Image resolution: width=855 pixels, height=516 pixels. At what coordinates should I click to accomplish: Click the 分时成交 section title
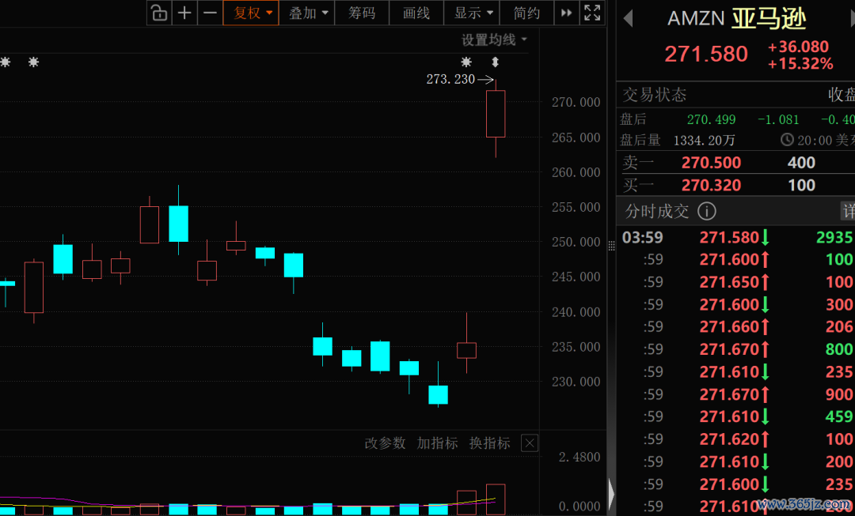[657, 211]
